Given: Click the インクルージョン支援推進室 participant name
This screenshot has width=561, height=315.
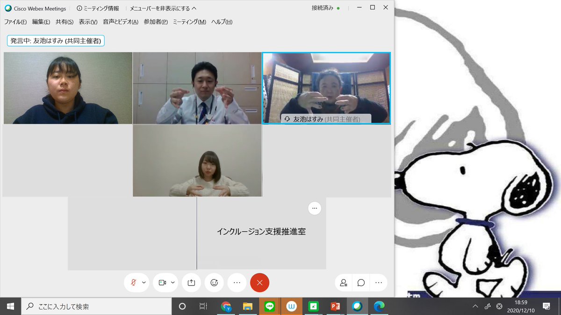Looking at the screenshot, I should [x=261, y=231].
